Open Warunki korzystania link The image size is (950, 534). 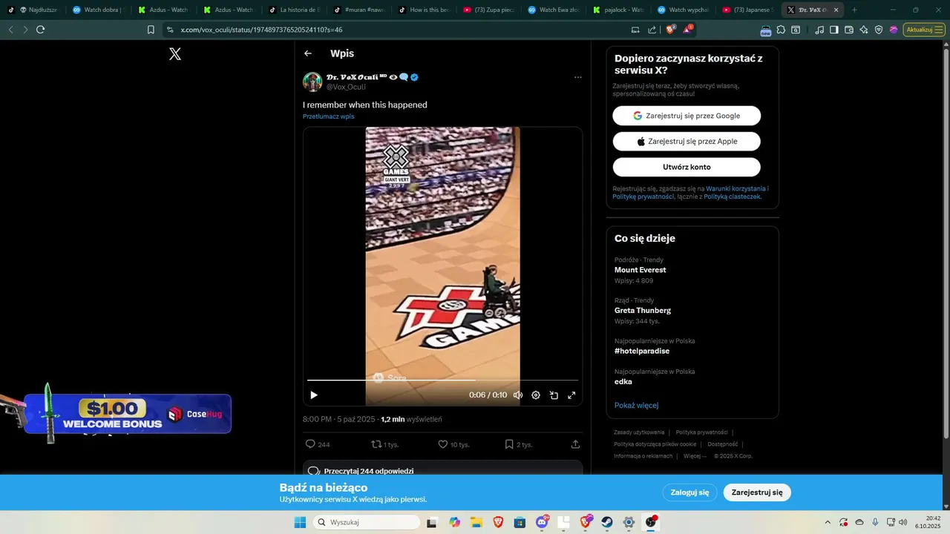click(x=736, y=189)
